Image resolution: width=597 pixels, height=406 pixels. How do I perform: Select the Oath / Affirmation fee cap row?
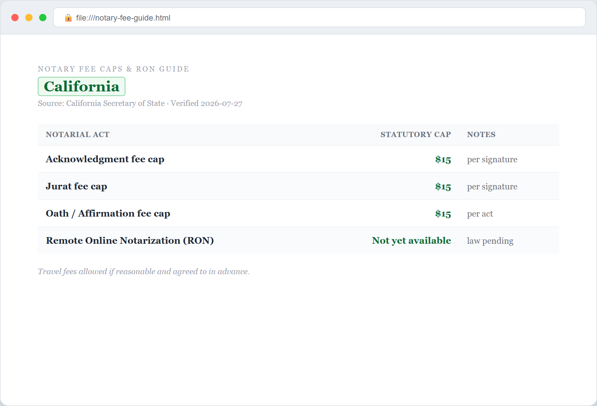[x=298, y=214]
